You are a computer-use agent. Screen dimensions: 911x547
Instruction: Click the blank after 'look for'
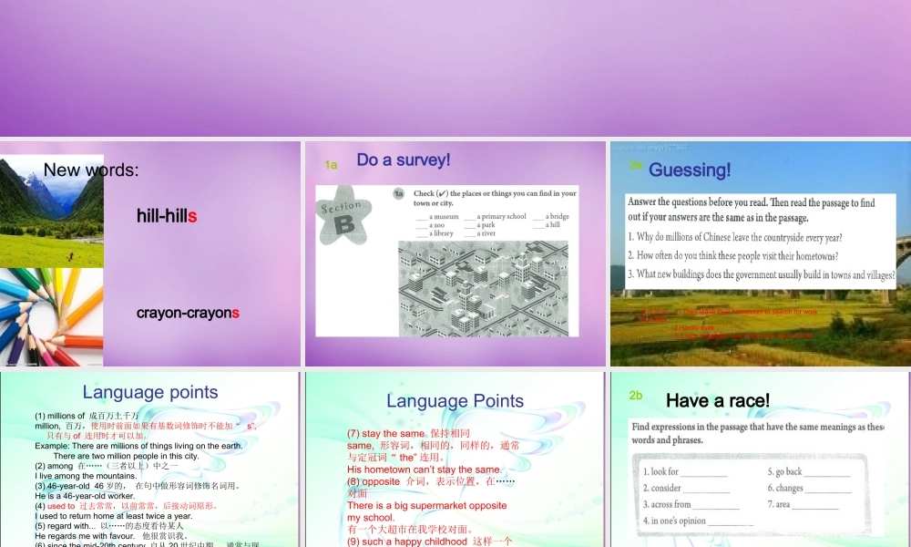[x=703, y=472]
